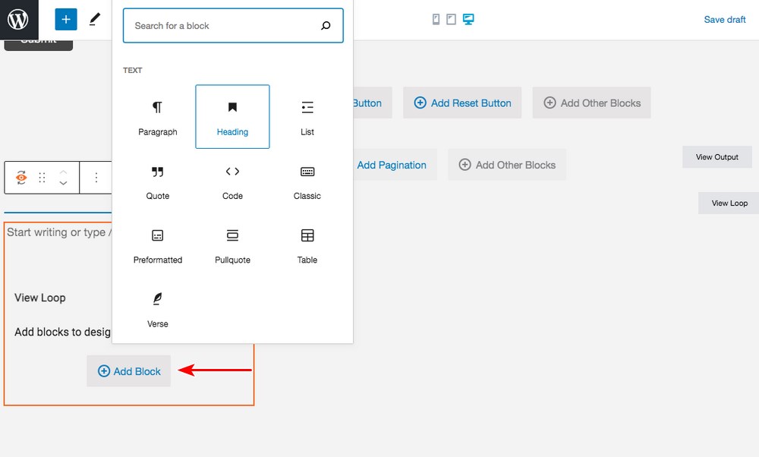Move block up with the up chevron
Image resolution: width=759 pixels, height=457 pixels.
(x=63, y=172)
